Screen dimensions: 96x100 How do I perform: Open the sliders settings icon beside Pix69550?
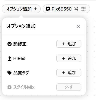point(83,9)
